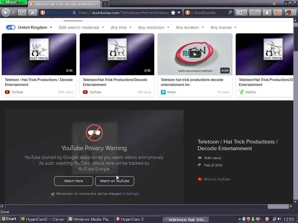Open 'Teletoon / Hat Trick Productions / Decode' first result title

click(x=39, y=82)
